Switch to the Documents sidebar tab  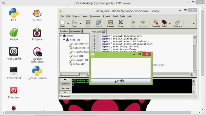(x=76, y=31)
